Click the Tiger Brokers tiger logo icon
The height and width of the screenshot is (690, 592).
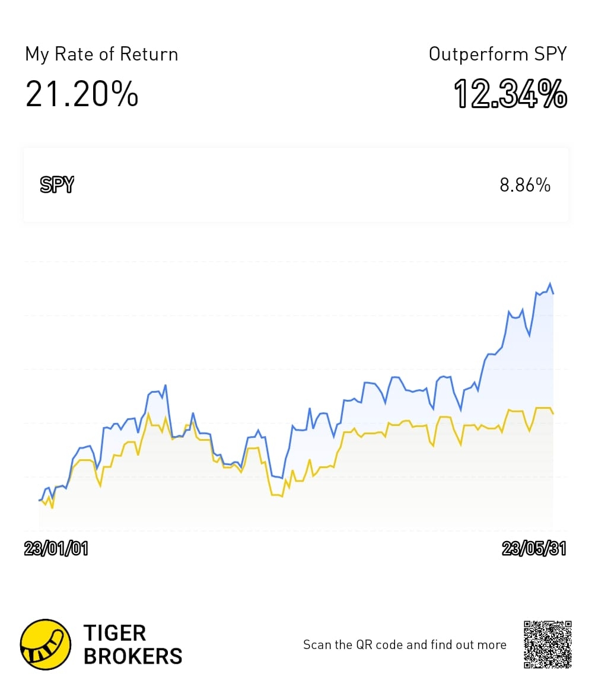coord(45,644)
